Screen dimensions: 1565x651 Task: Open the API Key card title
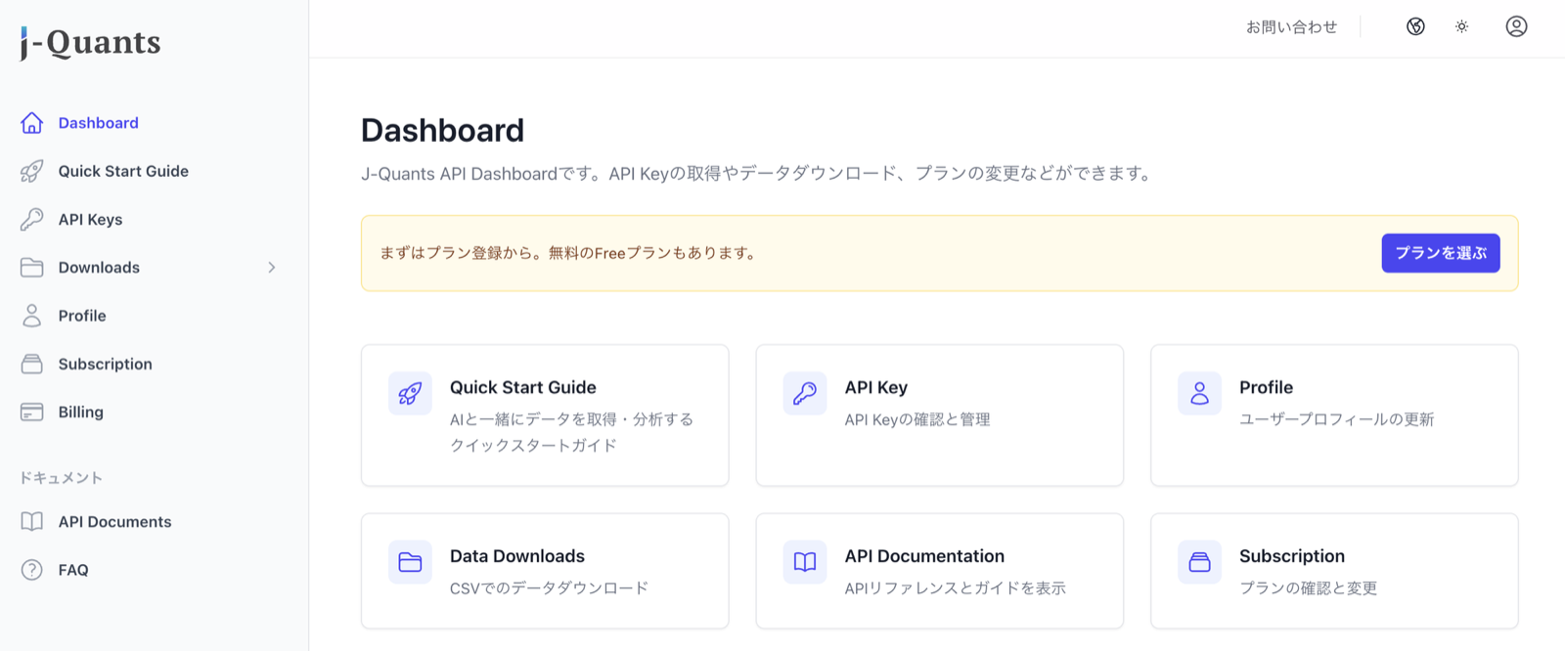point(875,387)
